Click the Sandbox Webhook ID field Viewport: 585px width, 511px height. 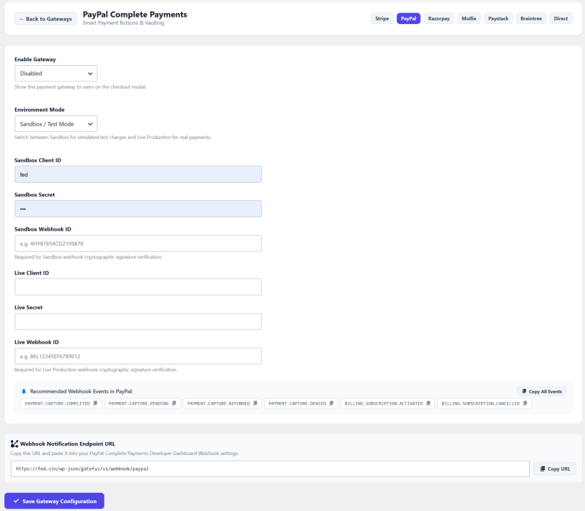138,244
